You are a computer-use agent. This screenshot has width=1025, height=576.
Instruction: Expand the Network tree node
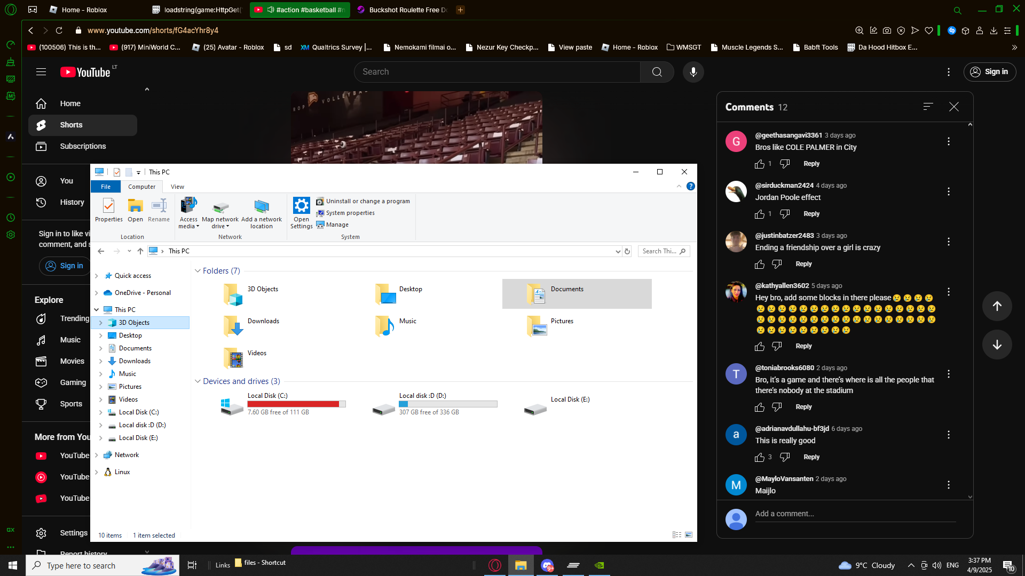(97, 455)
